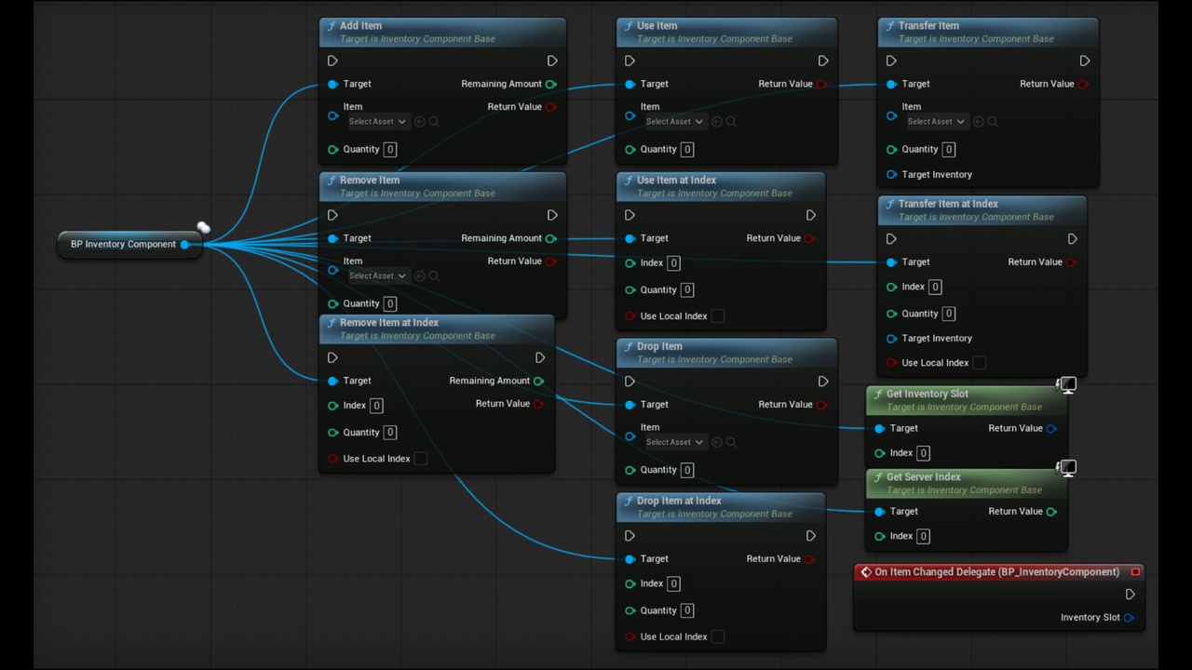This screenshot has width=1192, height=670.
Task: Click Index value field in Remove Item at Index
Action: (377, 405)
